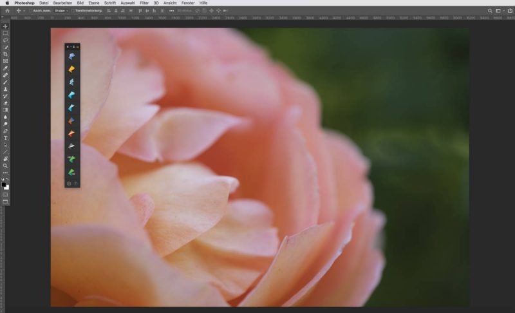This screenshot has width=515, height=313.
Task: Open the Fenster menu
Action: 188,3
